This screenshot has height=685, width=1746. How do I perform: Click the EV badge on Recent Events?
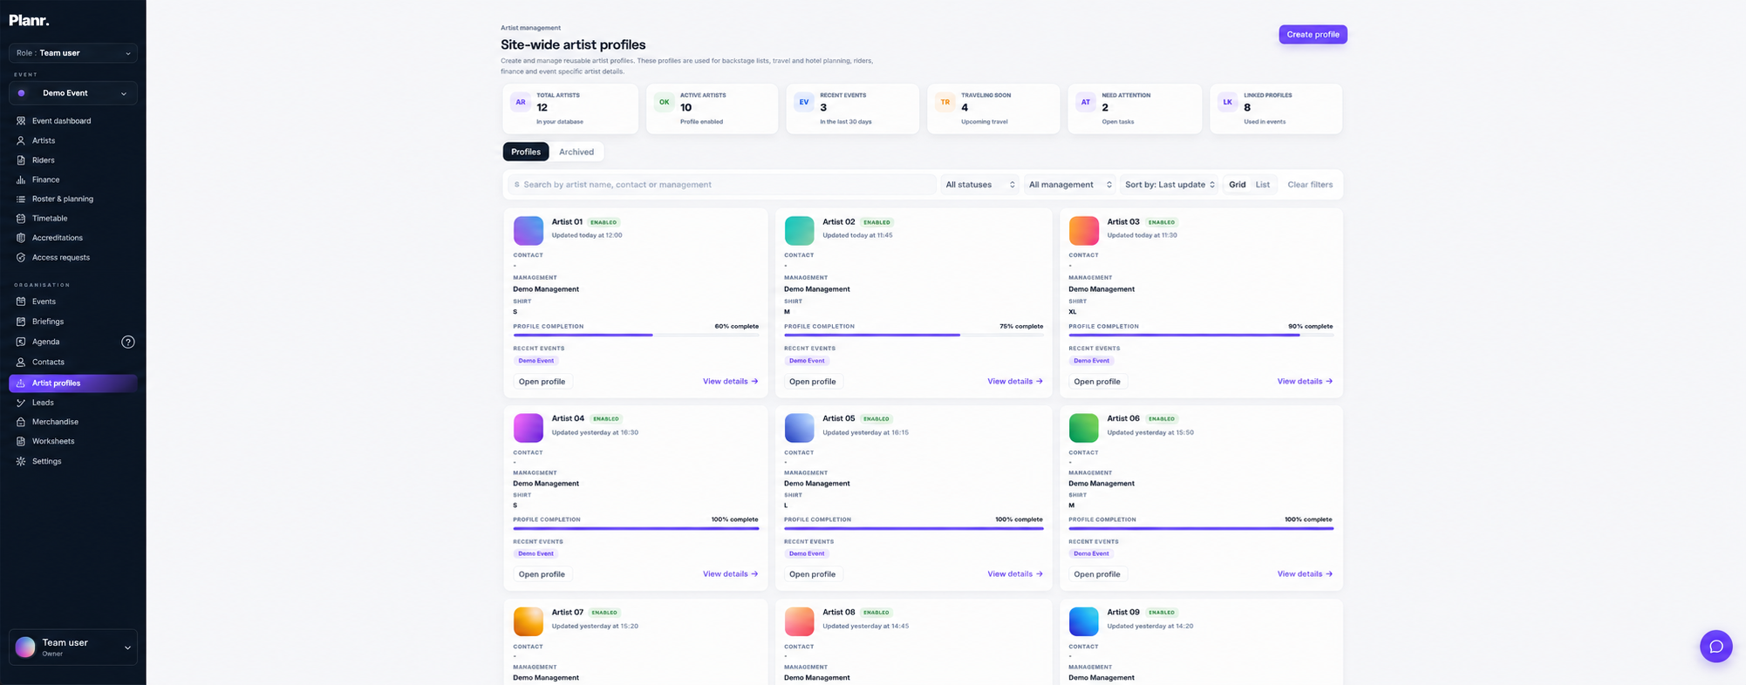804,102
